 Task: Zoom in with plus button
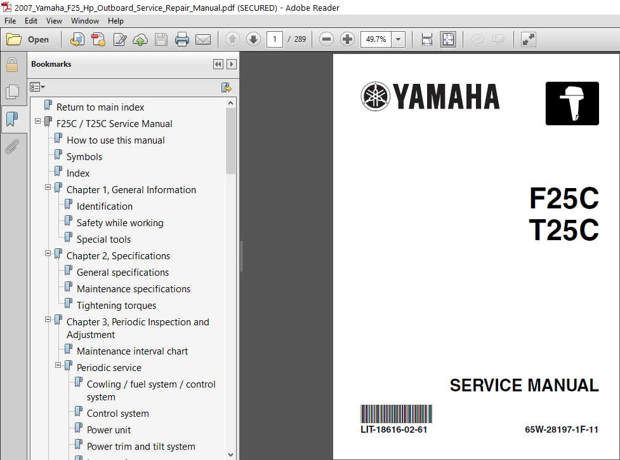click(x=347, y=39)
